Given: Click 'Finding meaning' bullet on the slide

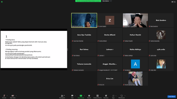Looking at the screenshot, I should point(11,50).
